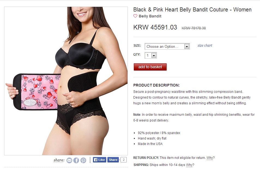This screenshot has height=169, width=260.
Task: Click 'Why?' next to the return policy
Action: click(x=211, y=158)
